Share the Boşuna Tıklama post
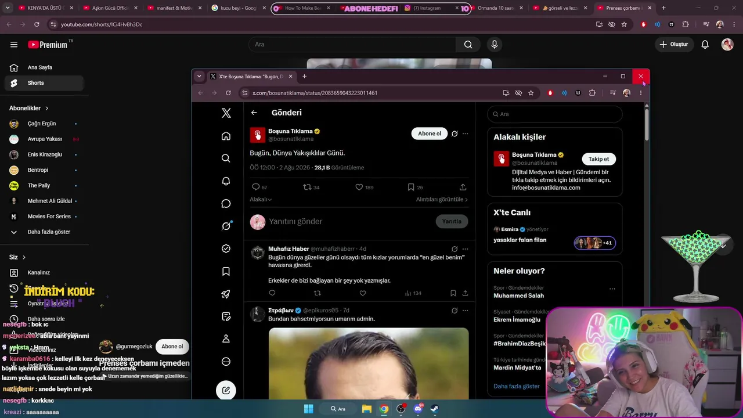The height and width of the screenshot is (418, 743). 463,187
